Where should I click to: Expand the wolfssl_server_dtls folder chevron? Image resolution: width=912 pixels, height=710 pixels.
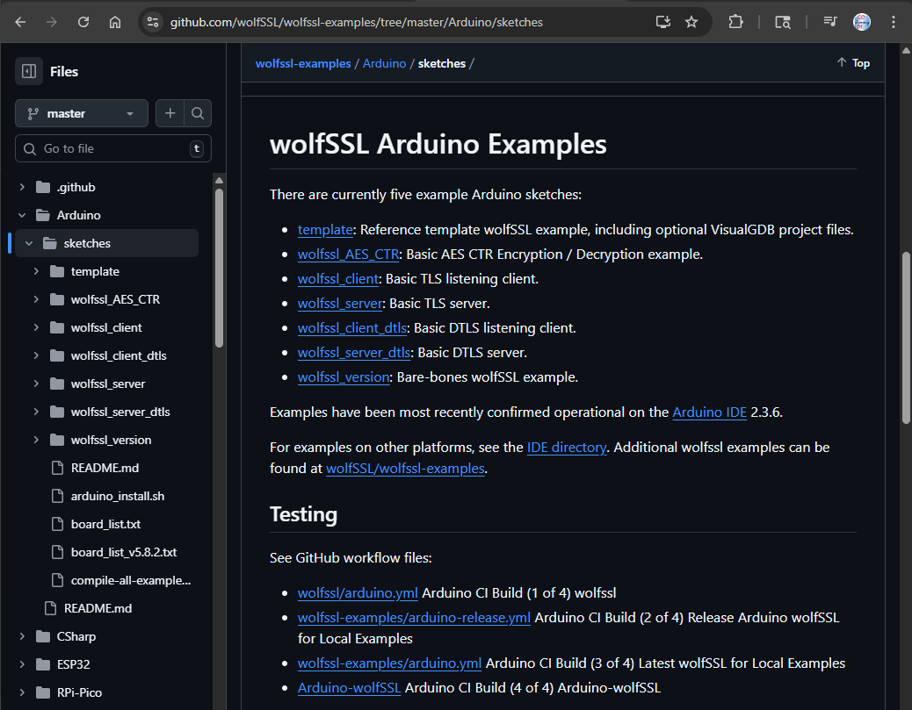[36, 412]
